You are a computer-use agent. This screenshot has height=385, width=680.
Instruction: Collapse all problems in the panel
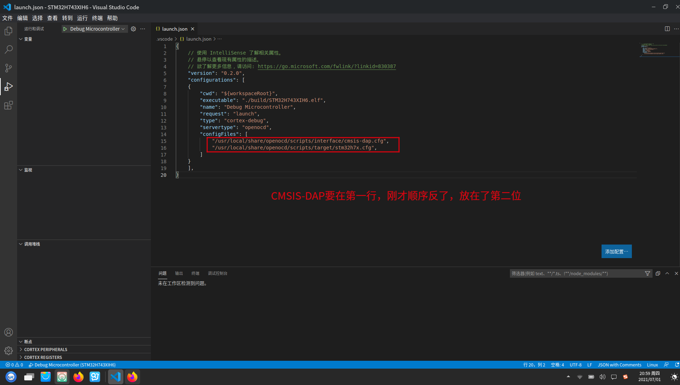pos(658,273)
